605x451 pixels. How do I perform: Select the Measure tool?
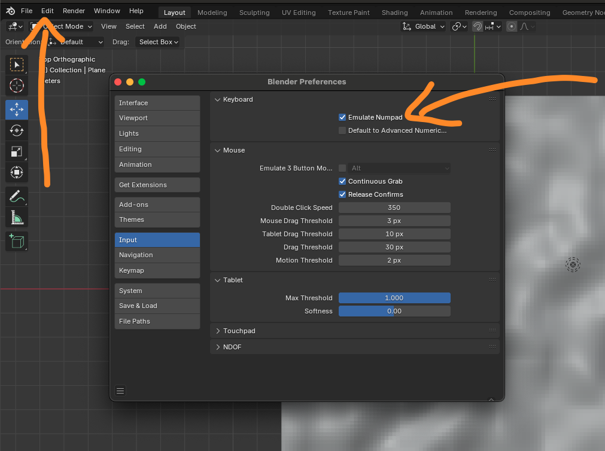point(17,218)
